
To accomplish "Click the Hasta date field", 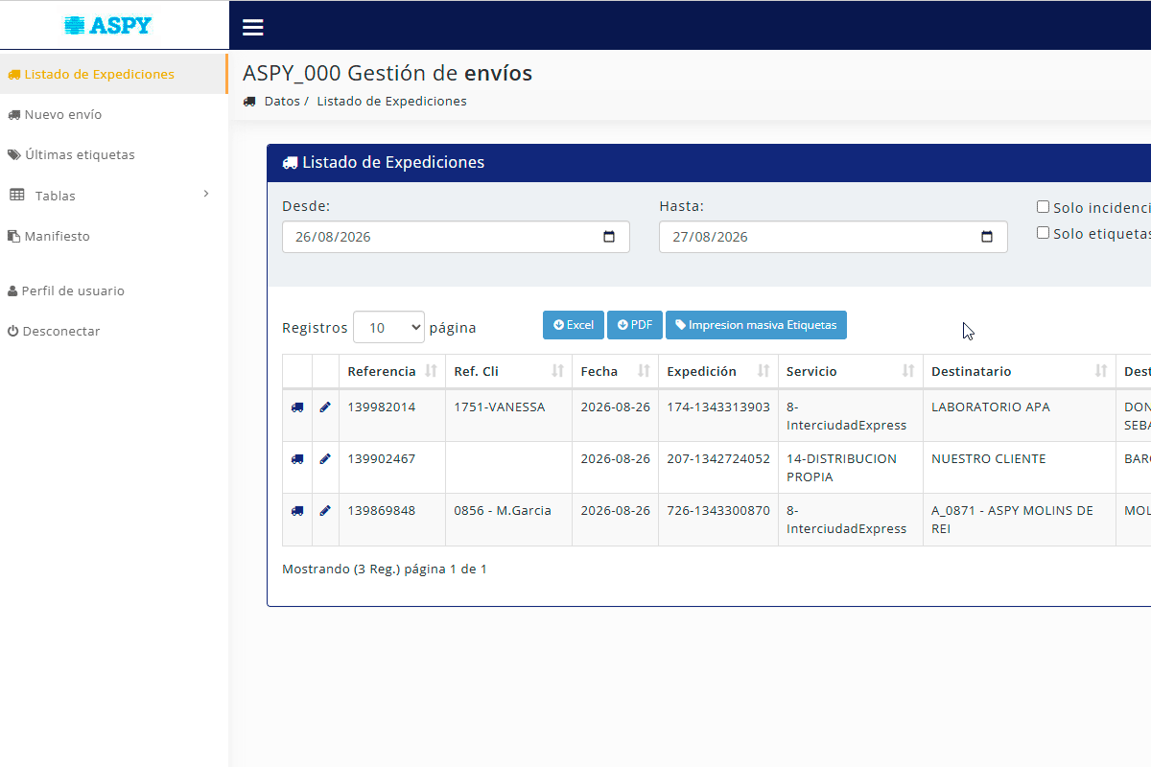I will click(x=834, y=237).
